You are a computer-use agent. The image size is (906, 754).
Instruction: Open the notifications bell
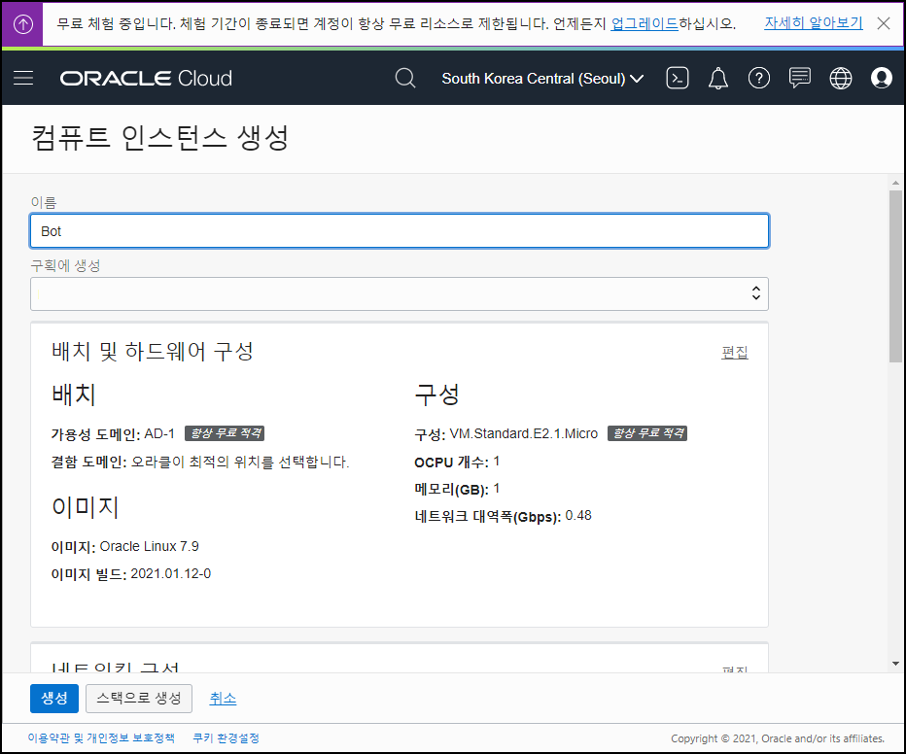coord(718,78)
